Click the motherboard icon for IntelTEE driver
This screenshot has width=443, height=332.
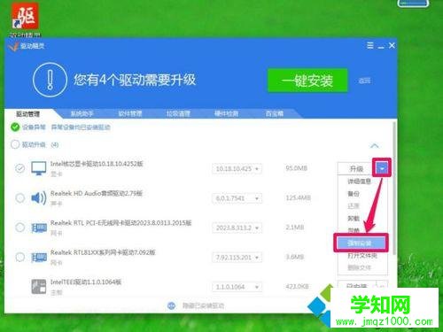click(39, 286)
